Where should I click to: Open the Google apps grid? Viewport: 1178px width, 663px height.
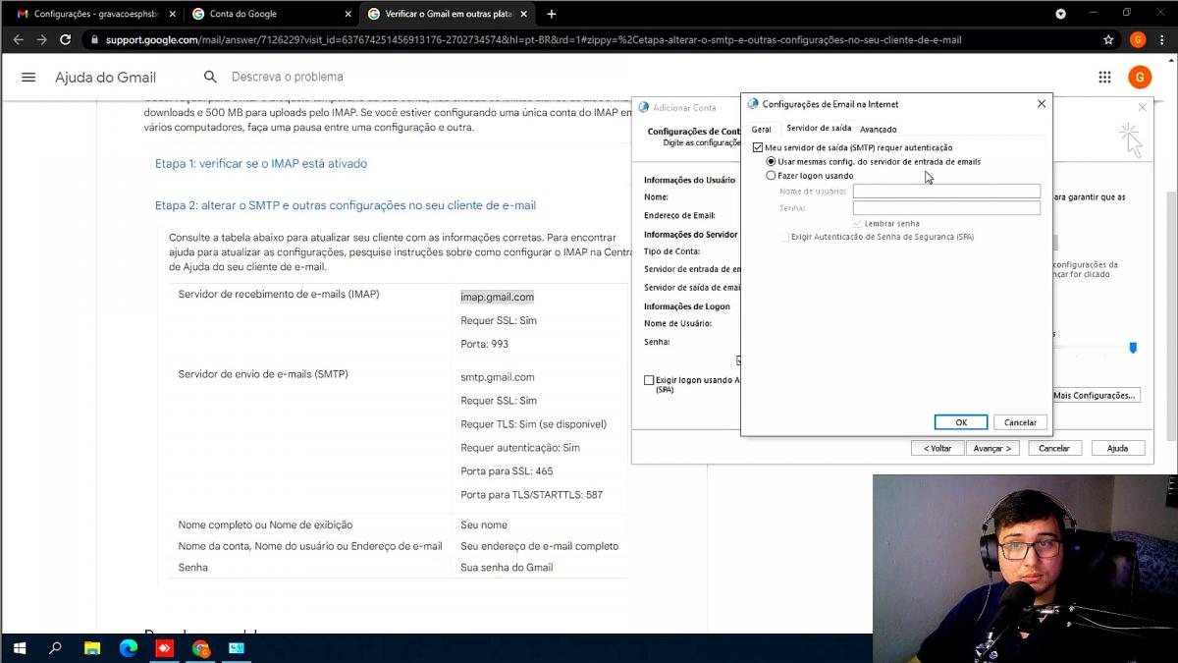pyautogui.click(x=1104, y=78)
